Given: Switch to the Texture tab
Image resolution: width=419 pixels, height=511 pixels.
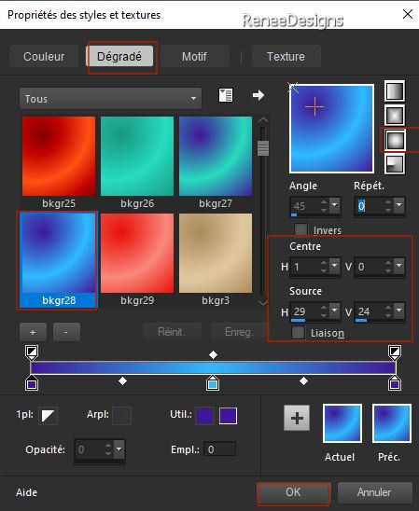Looking at the screenshot, I should coord(286,56).
